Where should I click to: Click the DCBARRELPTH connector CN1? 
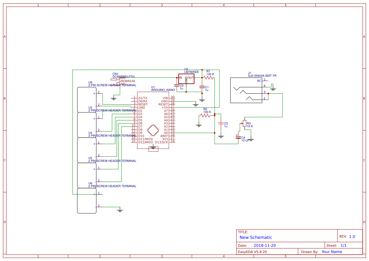point(114,79)
